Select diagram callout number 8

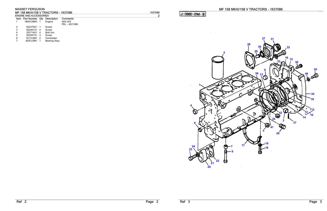[195, 123]
